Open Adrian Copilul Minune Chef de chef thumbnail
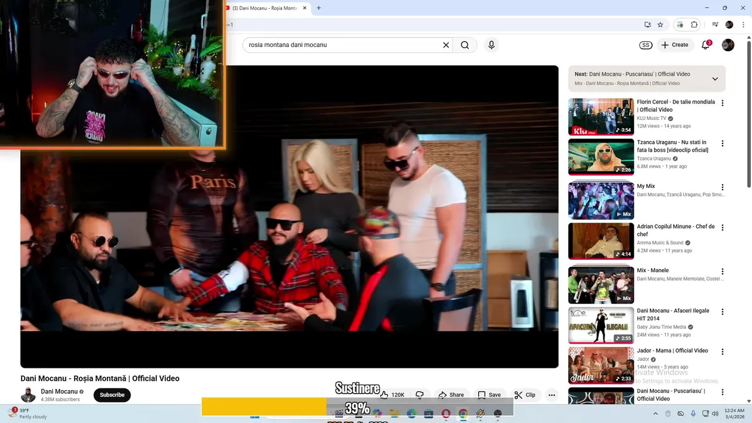752x423 pixels. (601, 241)
